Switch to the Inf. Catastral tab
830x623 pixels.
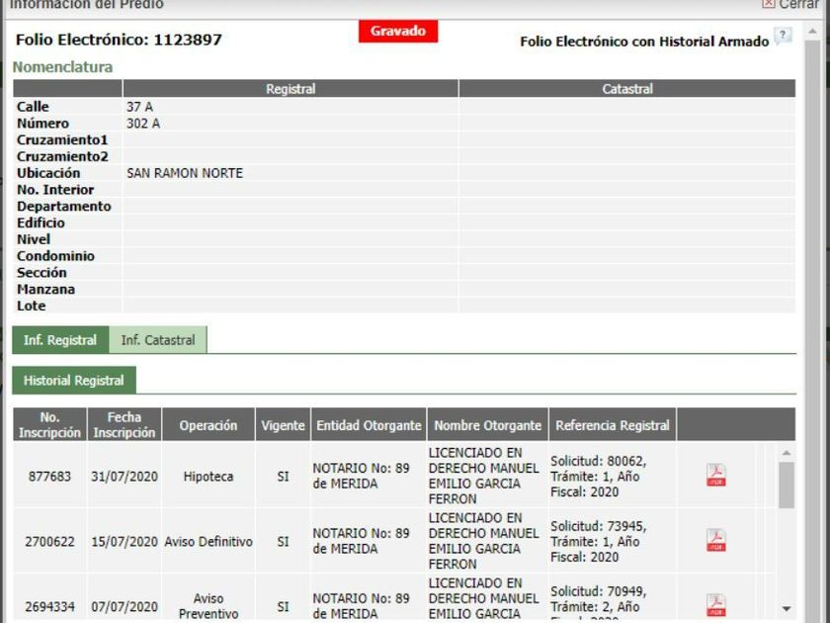pos(158,340)
